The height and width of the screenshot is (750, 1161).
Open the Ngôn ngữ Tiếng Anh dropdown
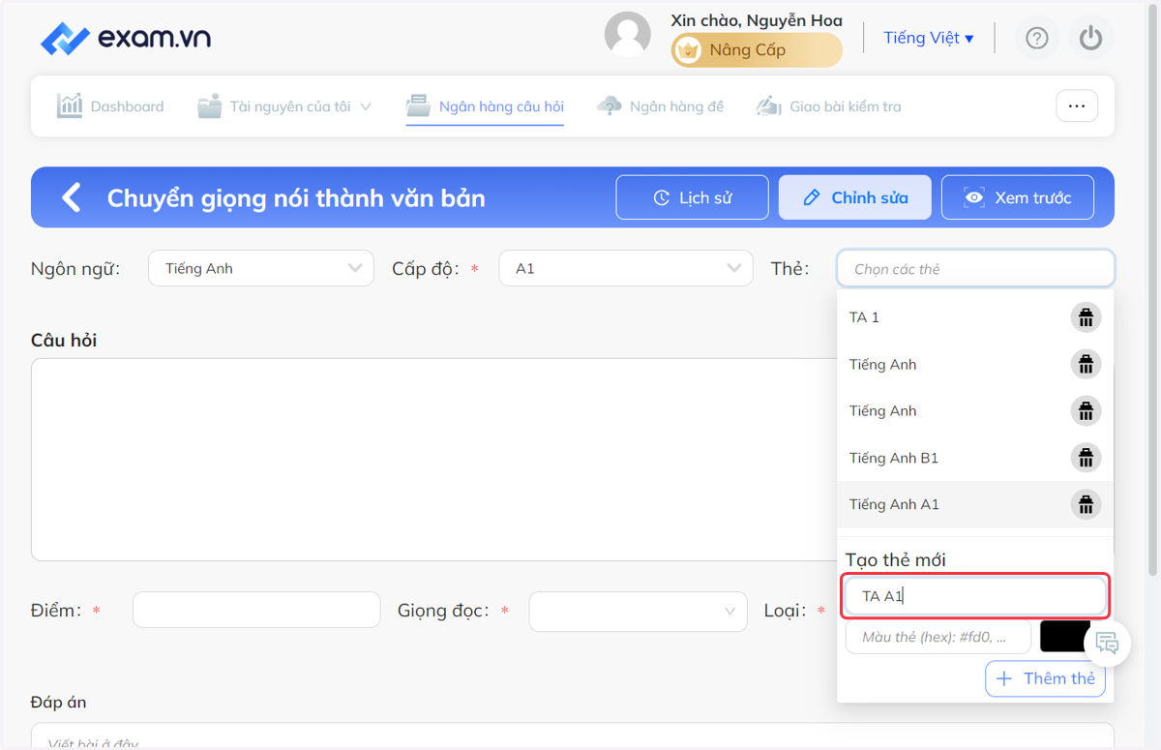[x=261, y=268]
